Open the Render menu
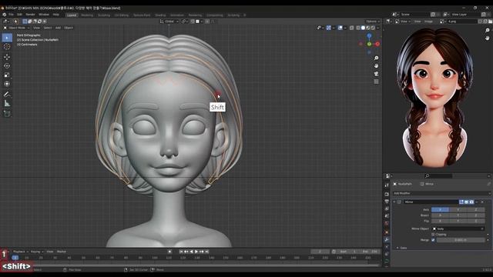Viewport: 493px width, 277px height. [30, 15]
